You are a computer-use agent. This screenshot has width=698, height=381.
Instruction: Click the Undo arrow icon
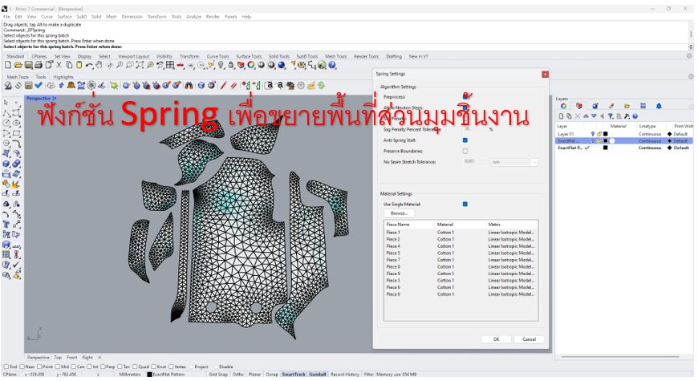89,66
